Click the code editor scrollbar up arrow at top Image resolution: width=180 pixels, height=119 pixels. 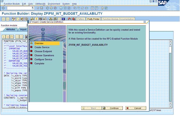coord(170,41)
